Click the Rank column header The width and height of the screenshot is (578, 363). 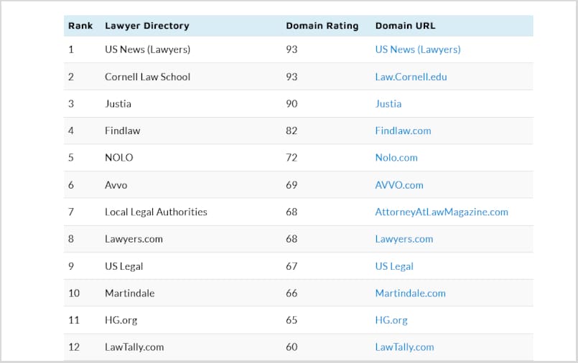pos(80,26)
